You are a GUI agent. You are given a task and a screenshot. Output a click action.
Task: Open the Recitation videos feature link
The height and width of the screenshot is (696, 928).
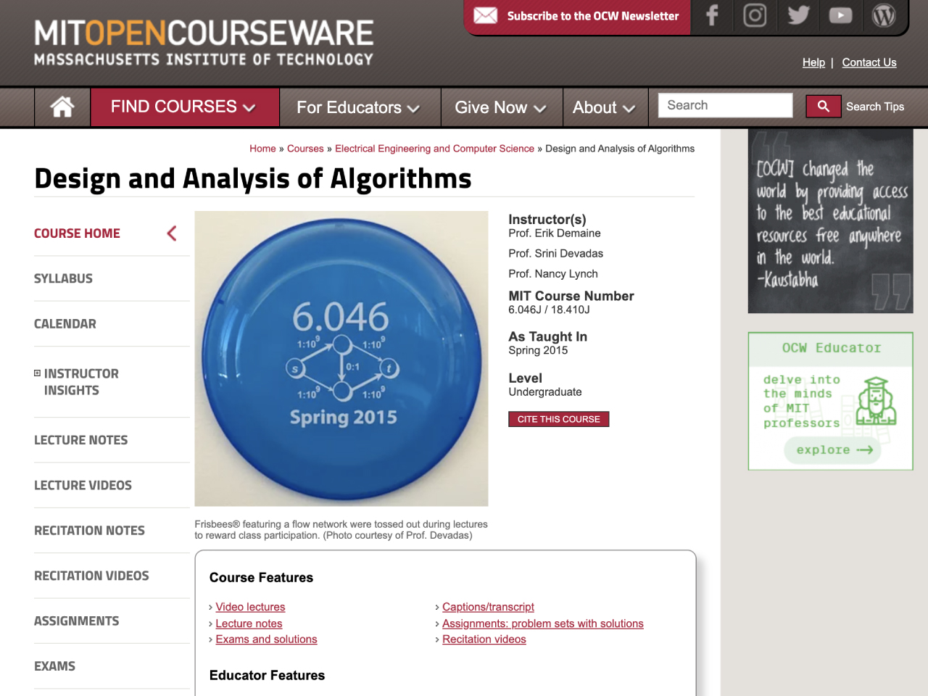(x=484, y=639)
